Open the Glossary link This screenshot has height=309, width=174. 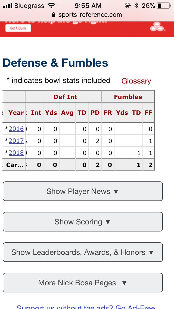pos(136,81)
